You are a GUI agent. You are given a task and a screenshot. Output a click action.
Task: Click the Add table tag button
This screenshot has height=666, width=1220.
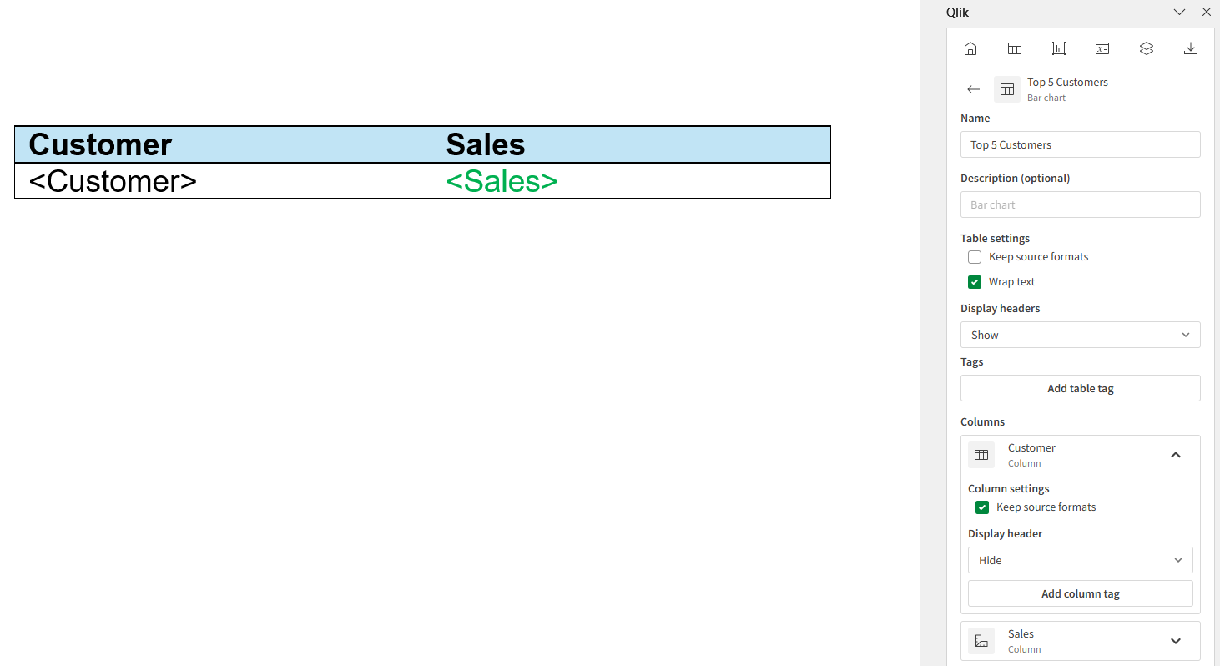click(x=1080, y=387)
